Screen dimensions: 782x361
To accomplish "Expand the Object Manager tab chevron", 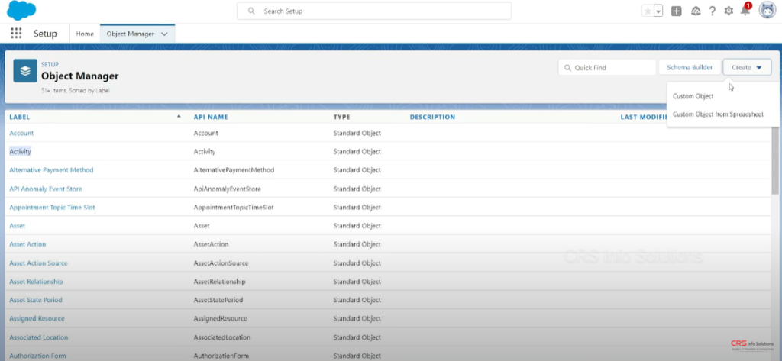I will [165, 34].
